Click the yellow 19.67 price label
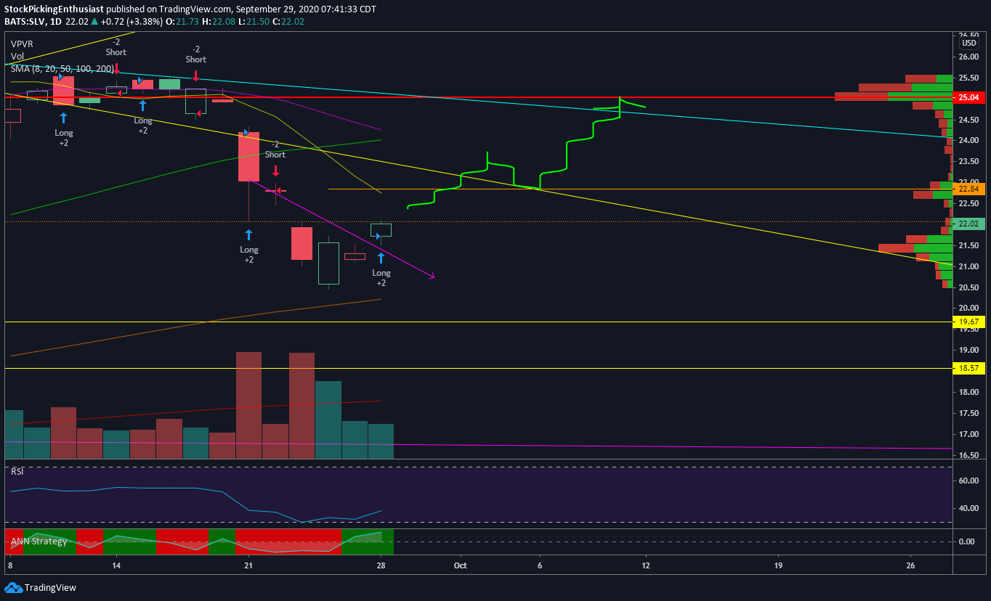Image resolution: width=991 pixels, height=601 pixels. pyautogui.click(x=968, y=322)
